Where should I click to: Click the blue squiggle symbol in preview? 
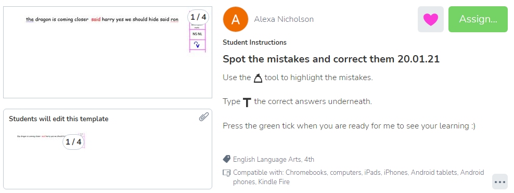[x=197, y=44]
